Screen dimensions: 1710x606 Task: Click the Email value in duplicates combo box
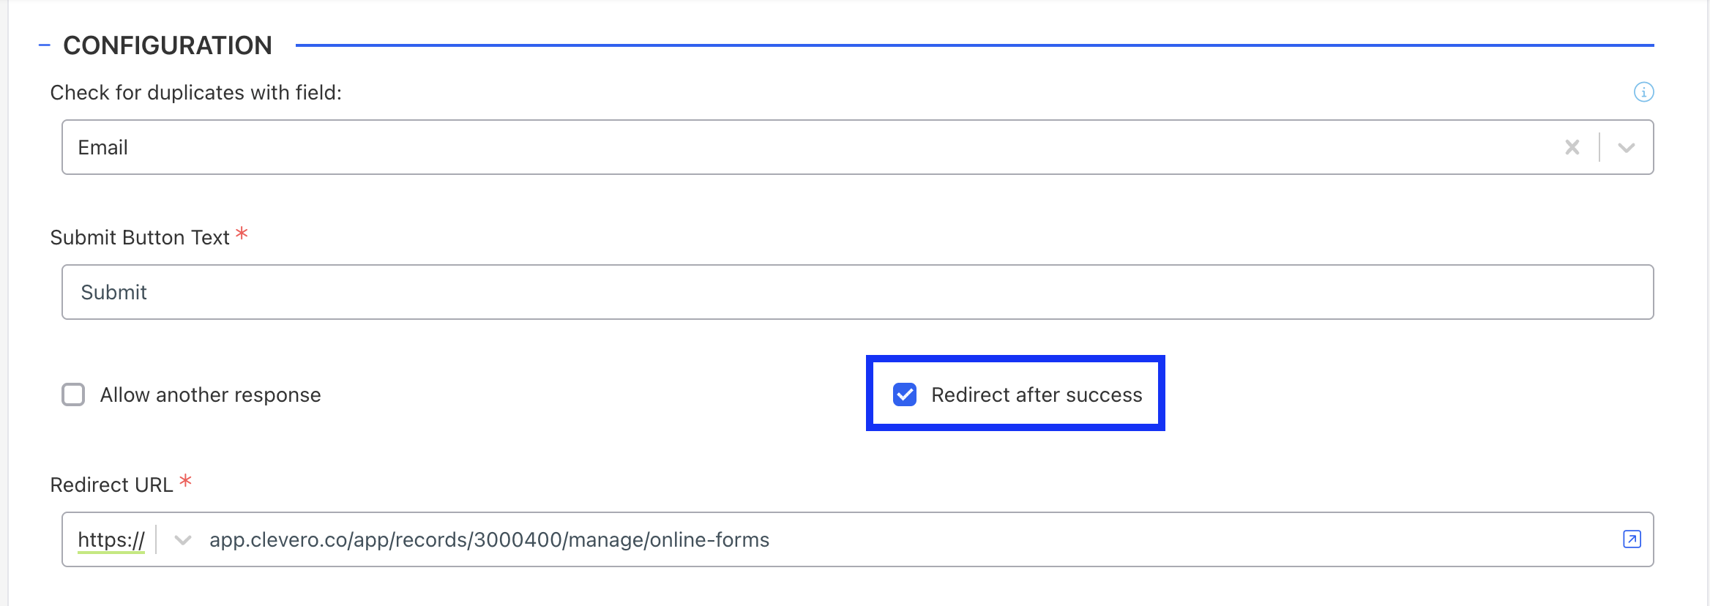click(103, 147)
